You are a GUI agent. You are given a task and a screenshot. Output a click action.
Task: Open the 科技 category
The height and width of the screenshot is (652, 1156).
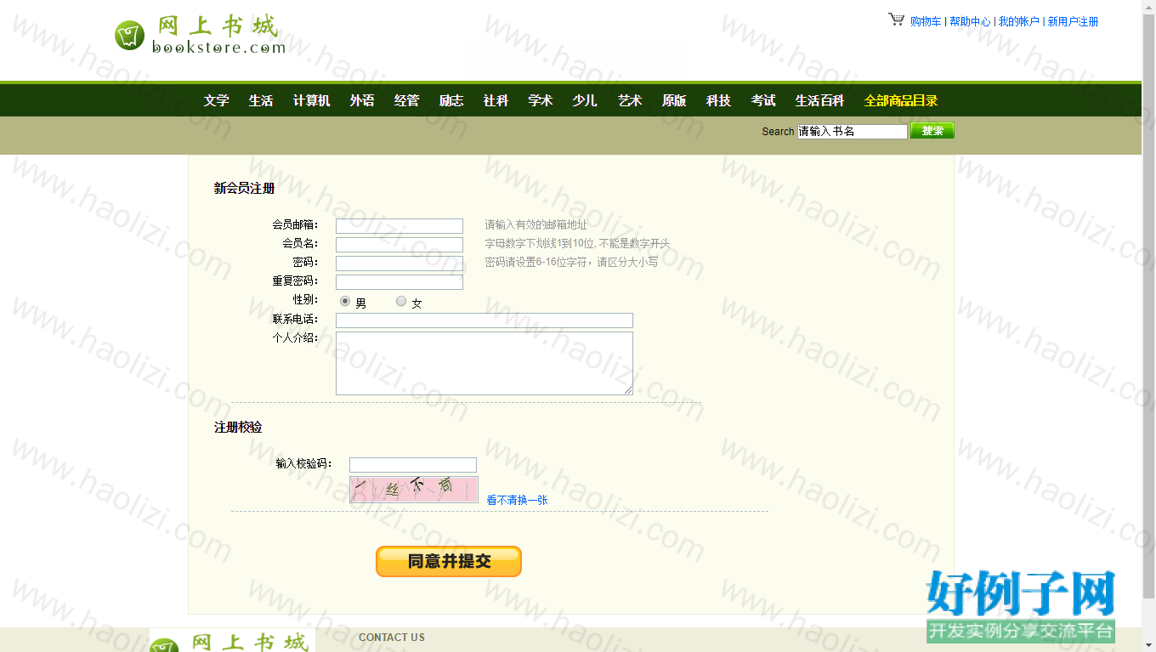718,100
